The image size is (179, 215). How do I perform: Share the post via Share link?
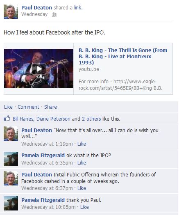click(x=50, y=107)
